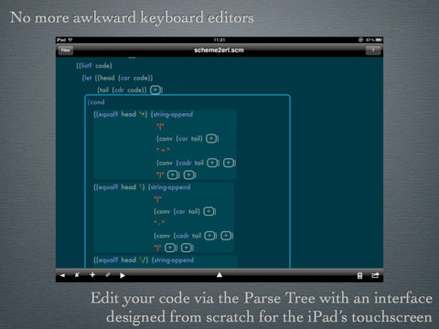Select ((equal? head '-) clause
This screenshot has height=329, width=439.
tap(119, 187)
